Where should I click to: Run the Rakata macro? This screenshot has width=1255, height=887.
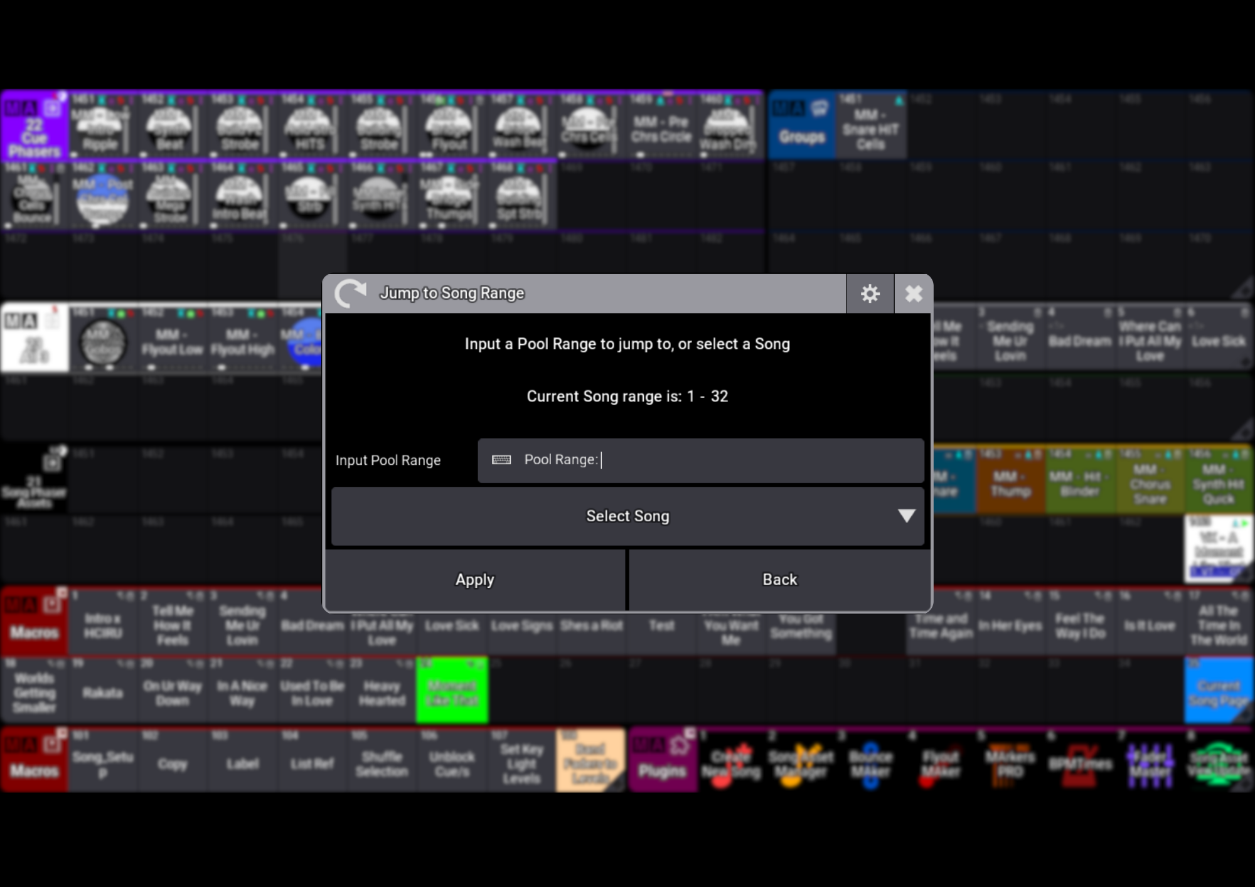[x=102, y=690]
